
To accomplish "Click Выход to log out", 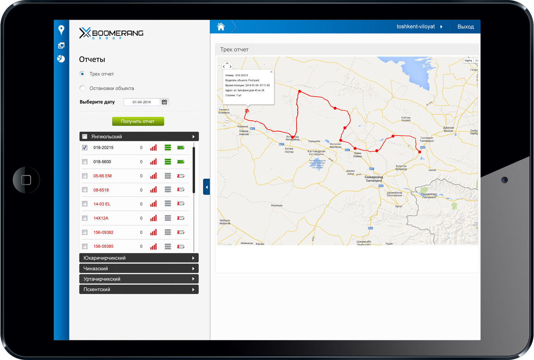I will [x=466, y=26].
